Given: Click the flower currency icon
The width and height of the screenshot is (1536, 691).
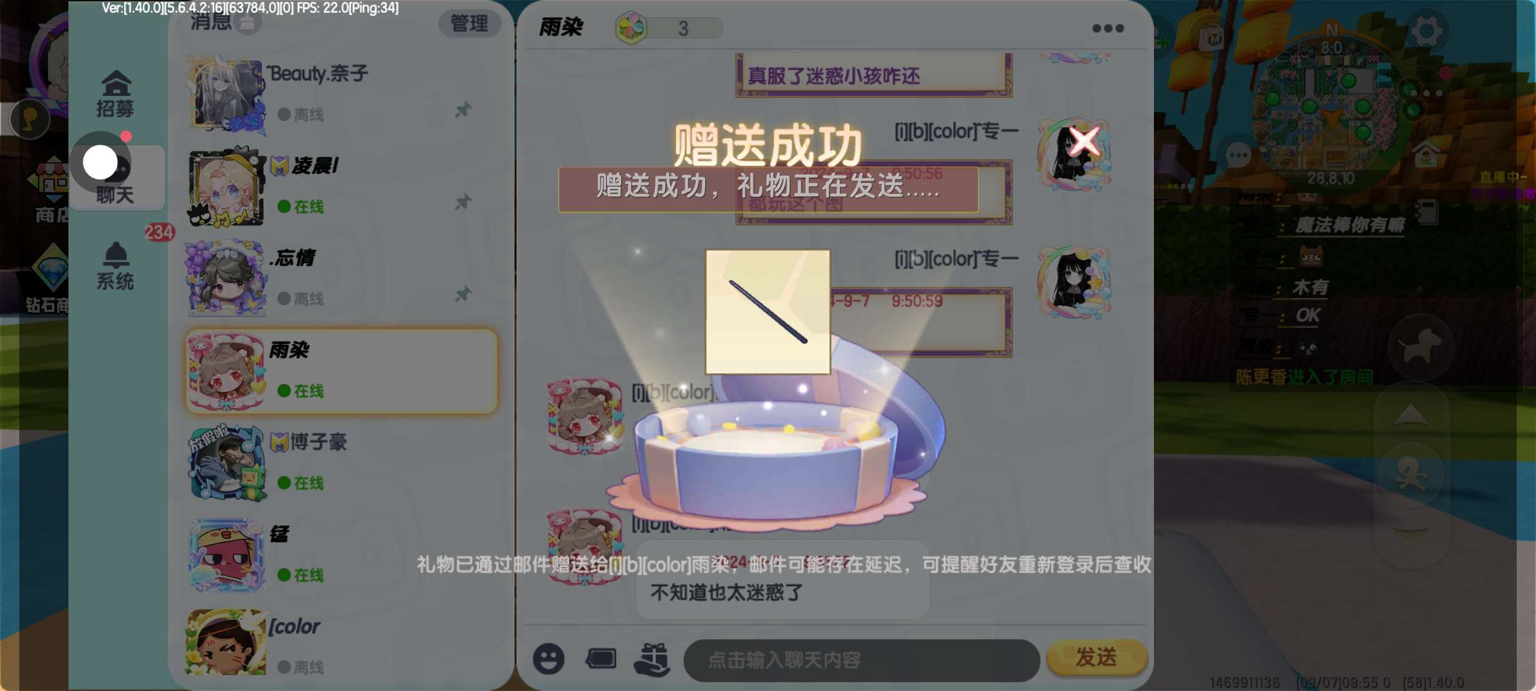Looking at the screenshot, I should coord(632,28).
